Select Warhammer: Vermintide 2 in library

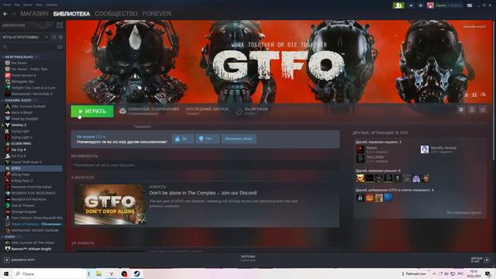click(x=32, y=94)
